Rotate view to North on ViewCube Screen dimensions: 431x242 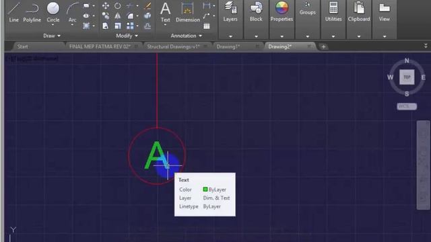pos(407,61)
